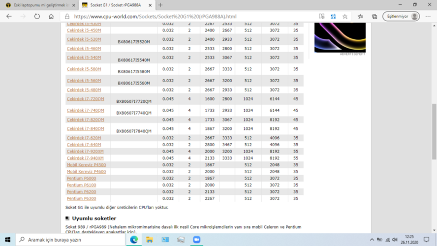The image size is (437, 246).
Task: Open the Çekirdek i7-620M link
Action: (x=84, y=138)
